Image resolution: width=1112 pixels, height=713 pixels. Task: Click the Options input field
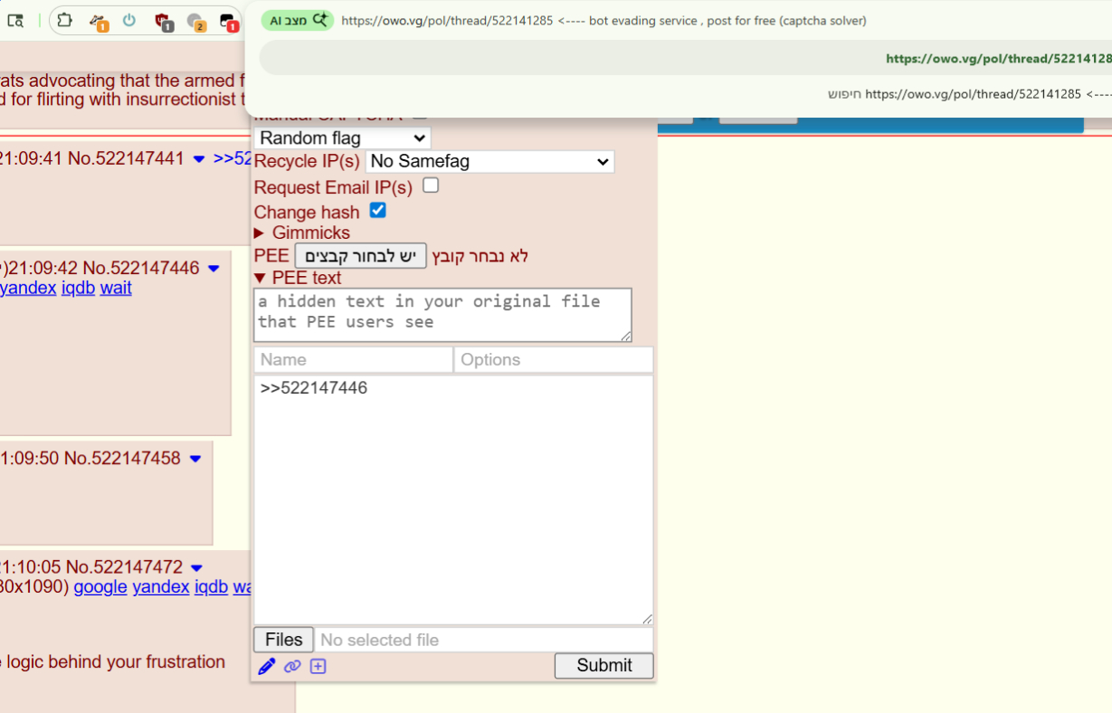pos(553,359)
